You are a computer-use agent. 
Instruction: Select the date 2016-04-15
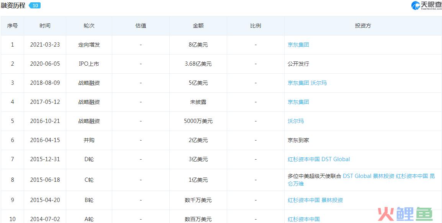[45, 140]
